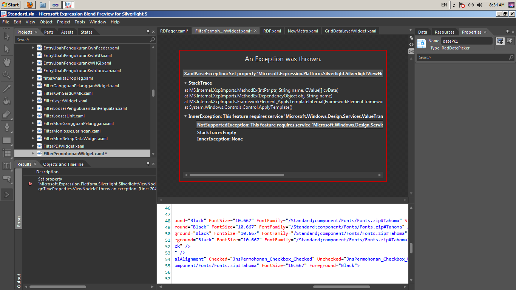Collapse the StackTrace section

pos(185,83)
